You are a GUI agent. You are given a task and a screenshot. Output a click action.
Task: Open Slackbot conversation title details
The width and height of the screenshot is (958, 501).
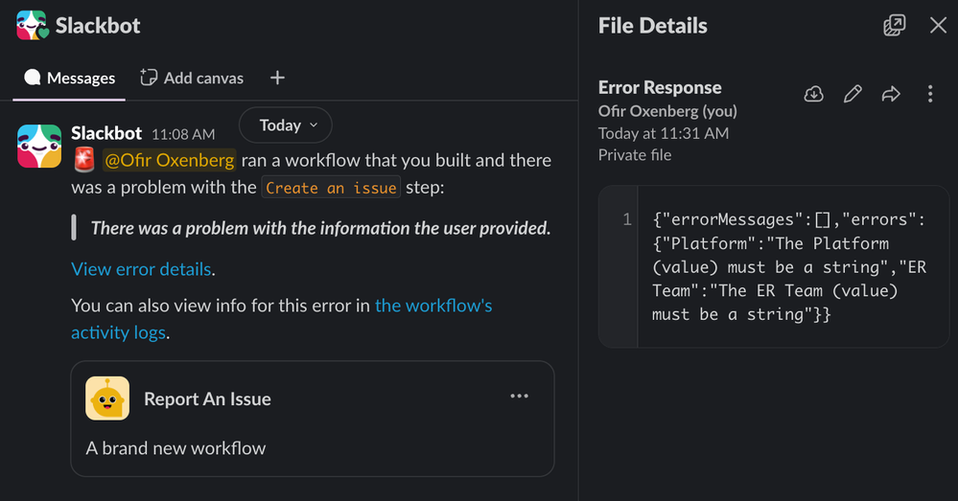pos(98,26)
